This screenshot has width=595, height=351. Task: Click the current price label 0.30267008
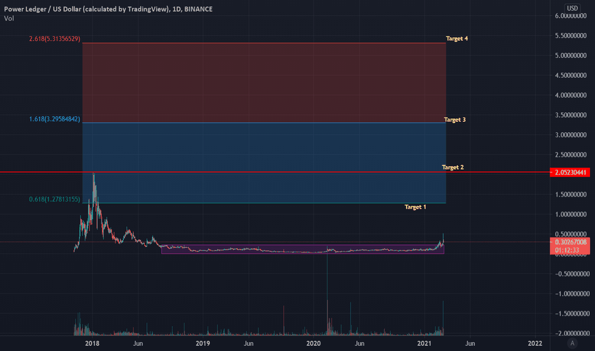pyautogui.click(x=570, y=242)
